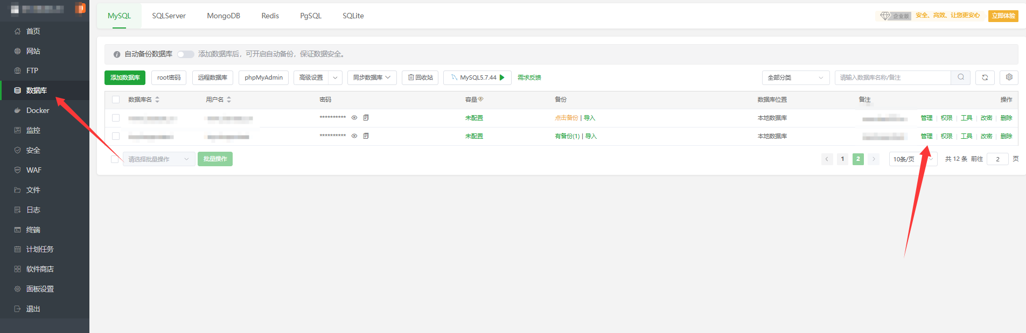The width and height of the screenshot is (1026, 333).
Task: Toggle the 自动备份数据库 switch
Action: click(185, 54)
